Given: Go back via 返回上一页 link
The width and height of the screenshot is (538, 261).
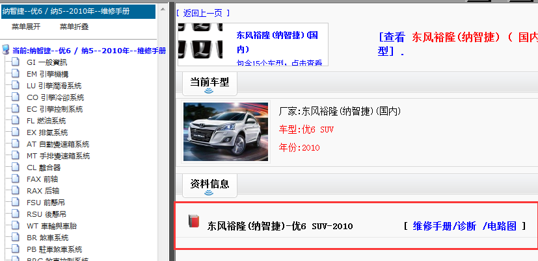Looking at the screenshot, I should point(203,14).
